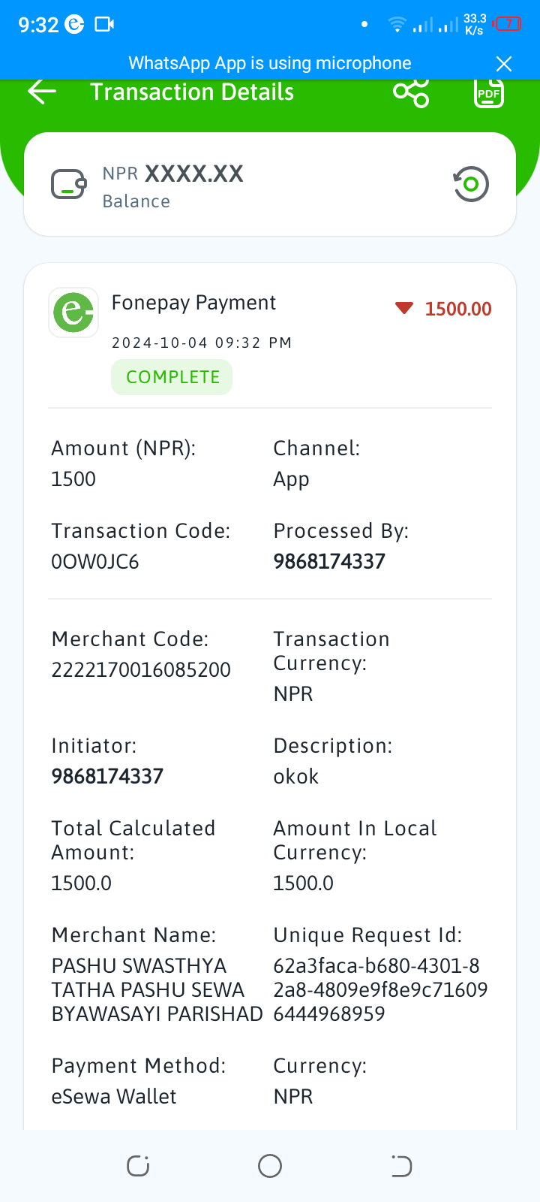This screenshot has height=1202, width=540.
Task: Tap the system back navigation button
Action: pyautogui.click(x=401, y=1166)
